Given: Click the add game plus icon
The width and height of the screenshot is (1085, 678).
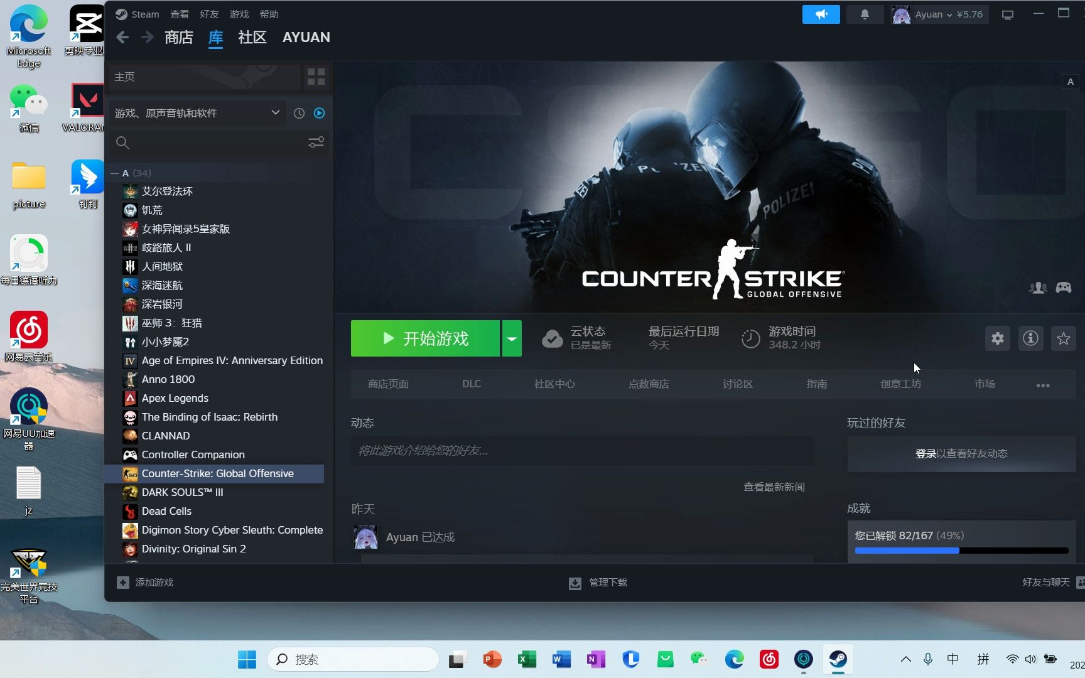Looking at the screenshot, I should click(x=123, y=583).
